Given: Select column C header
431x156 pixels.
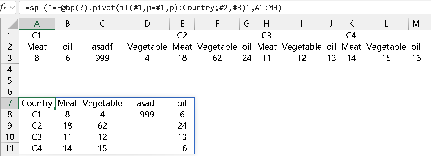Looking at the screenshot, I should point(102,24).
